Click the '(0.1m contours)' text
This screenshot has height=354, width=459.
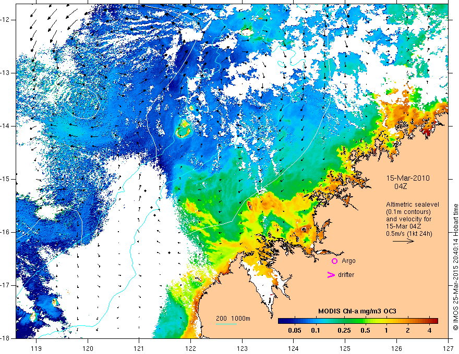[x=408, y=212]
